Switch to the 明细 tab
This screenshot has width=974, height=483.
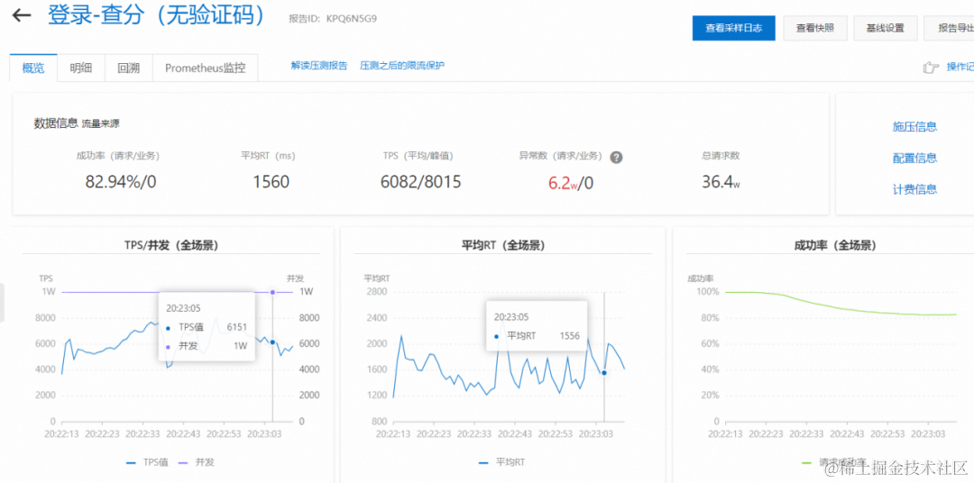(81, 68)
